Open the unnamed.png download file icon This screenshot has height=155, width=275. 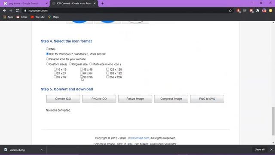tap(6, 150)
